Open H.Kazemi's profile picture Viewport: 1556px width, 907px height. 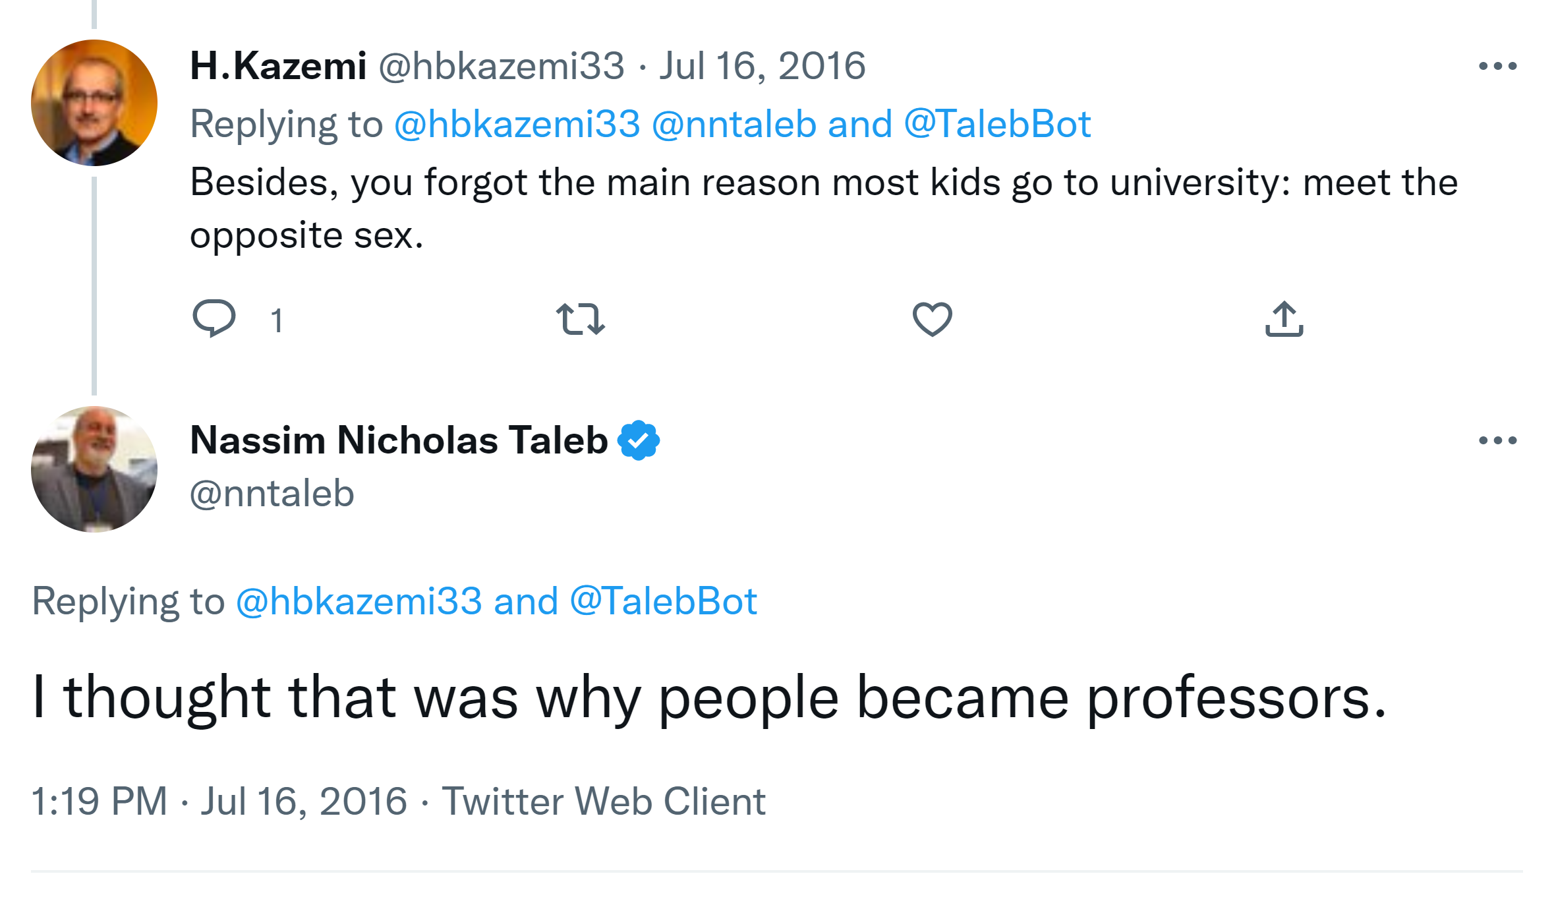94,103
